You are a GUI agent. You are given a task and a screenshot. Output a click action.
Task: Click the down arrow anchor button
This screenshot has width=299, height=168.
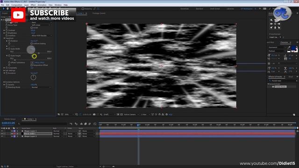(275, 28)
